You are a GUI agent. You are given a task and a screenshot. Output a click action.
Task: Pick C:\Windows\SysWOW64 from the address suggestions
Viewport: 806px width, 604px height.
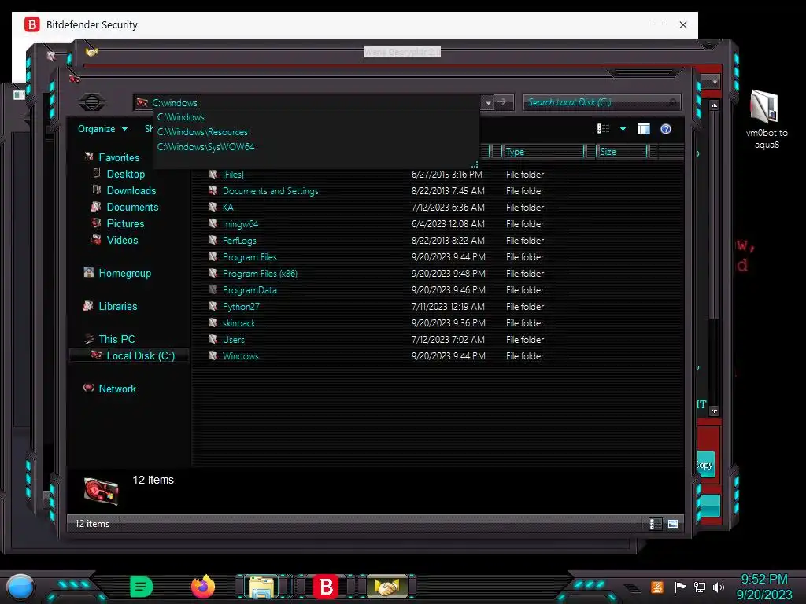(x=205, y=147)
